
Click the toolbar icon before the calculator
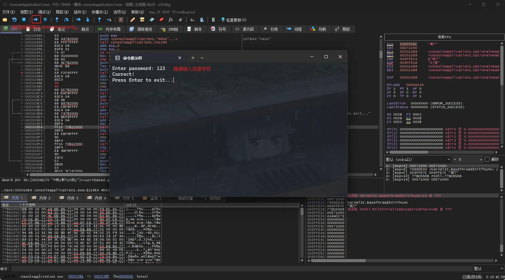(202, 20)
